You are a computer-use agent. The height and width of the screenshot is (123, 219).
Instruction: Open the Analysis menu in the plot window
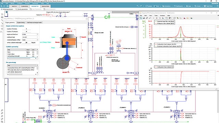point(162,15)
